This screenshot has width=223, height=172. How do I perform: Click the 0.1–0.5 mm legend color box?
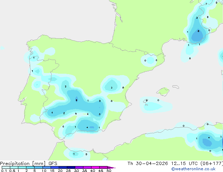click(x=6, y=167)
